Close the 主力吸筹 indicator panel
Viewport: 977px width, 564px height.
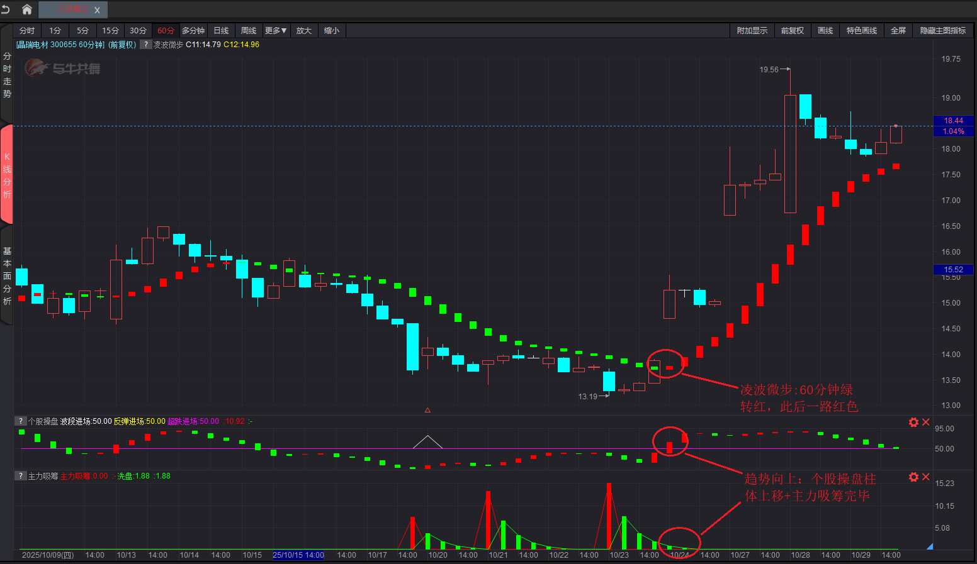coord(926,477)
